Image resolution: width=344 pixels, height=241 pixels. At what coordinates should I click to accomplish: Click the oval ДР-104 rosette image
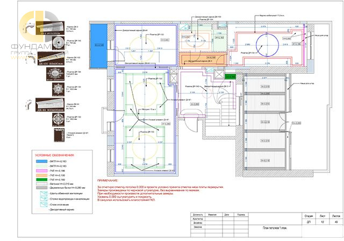[55, 74]
